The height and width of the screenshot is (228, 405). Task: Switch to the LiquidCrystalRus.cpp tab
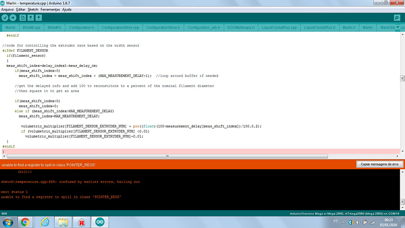coord(279,27)
